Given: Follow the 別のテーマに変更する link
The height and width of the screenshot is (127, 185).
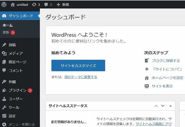Looking at the screenshot, I should (x=81, y=77).
